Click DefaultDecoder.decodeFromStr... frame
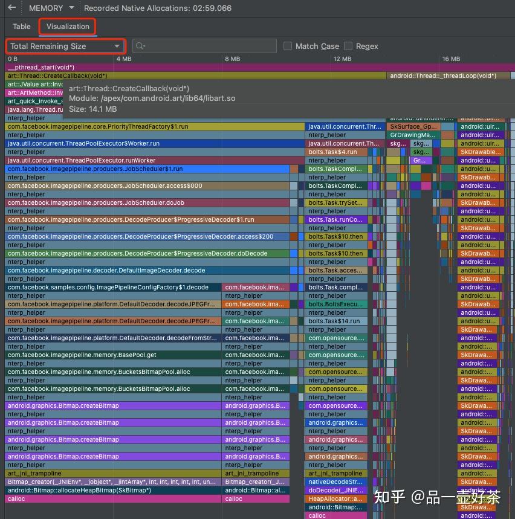The image size is (515, 519). coord(113,338)
